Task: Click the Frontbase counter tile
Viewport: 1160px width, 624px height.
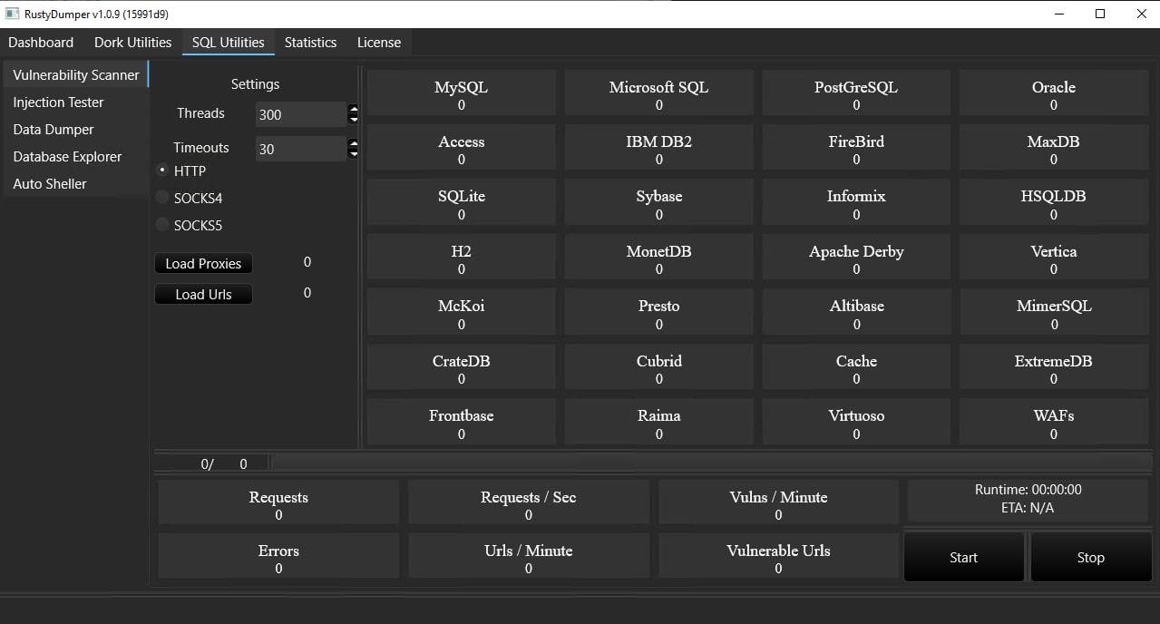Action: (462, 424)
